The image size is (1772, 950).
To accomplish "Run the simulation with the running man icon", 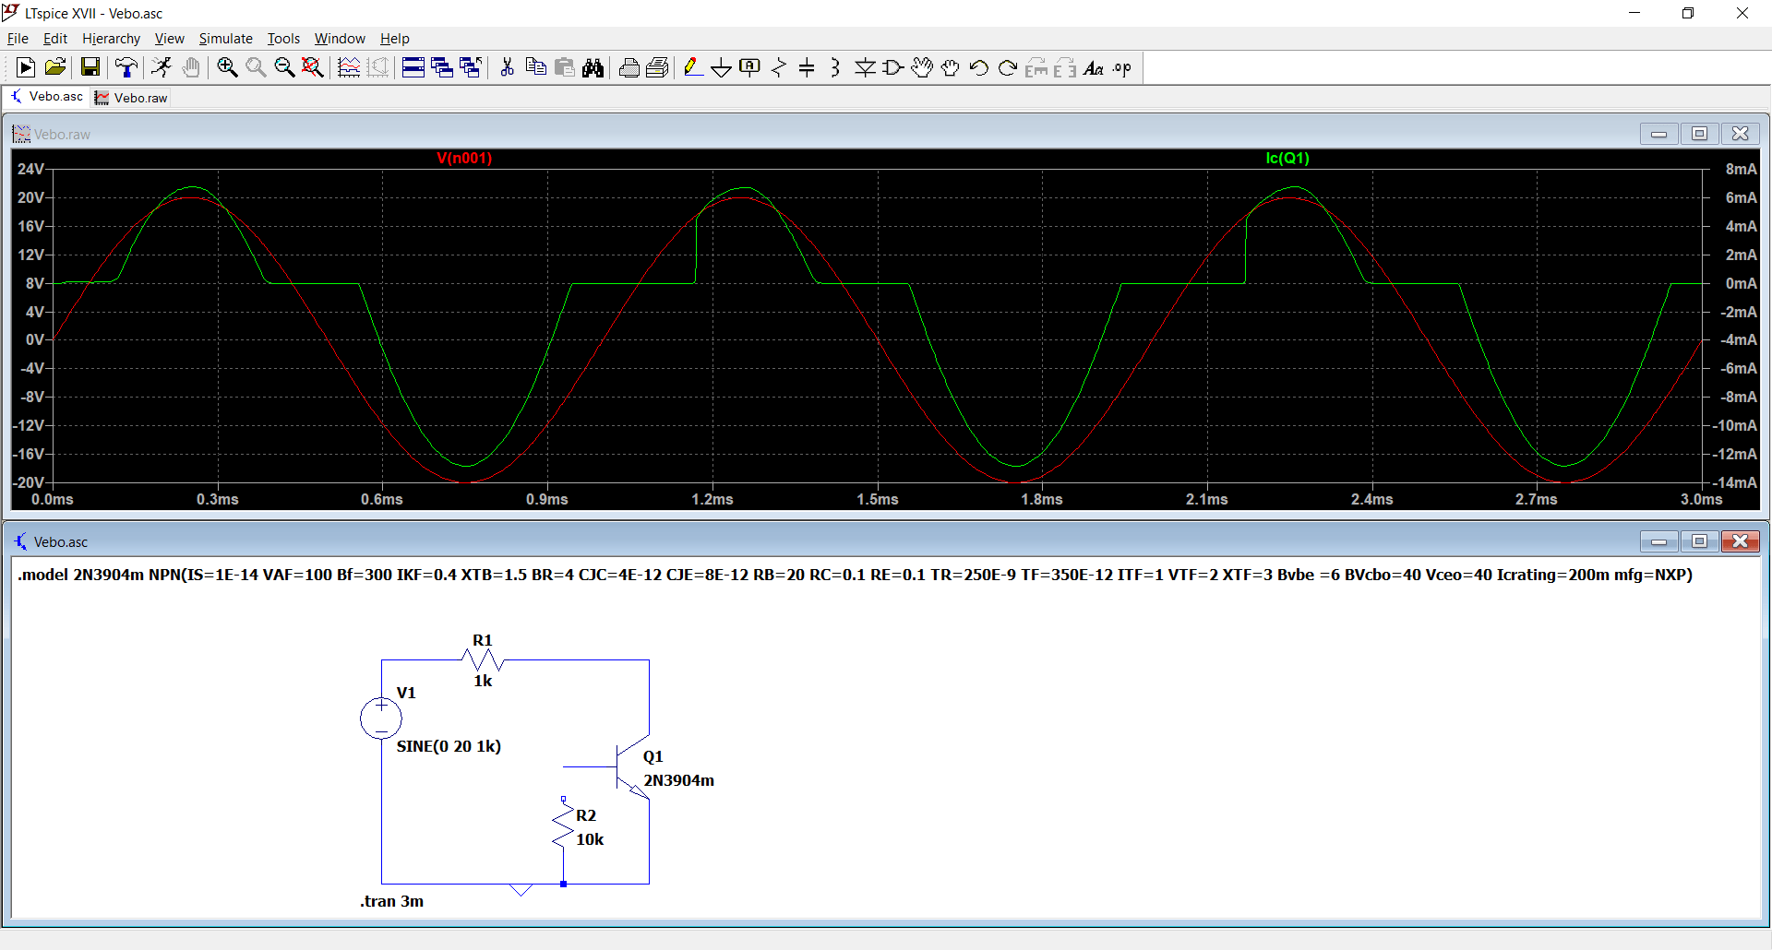I will (x=162, y=67).
